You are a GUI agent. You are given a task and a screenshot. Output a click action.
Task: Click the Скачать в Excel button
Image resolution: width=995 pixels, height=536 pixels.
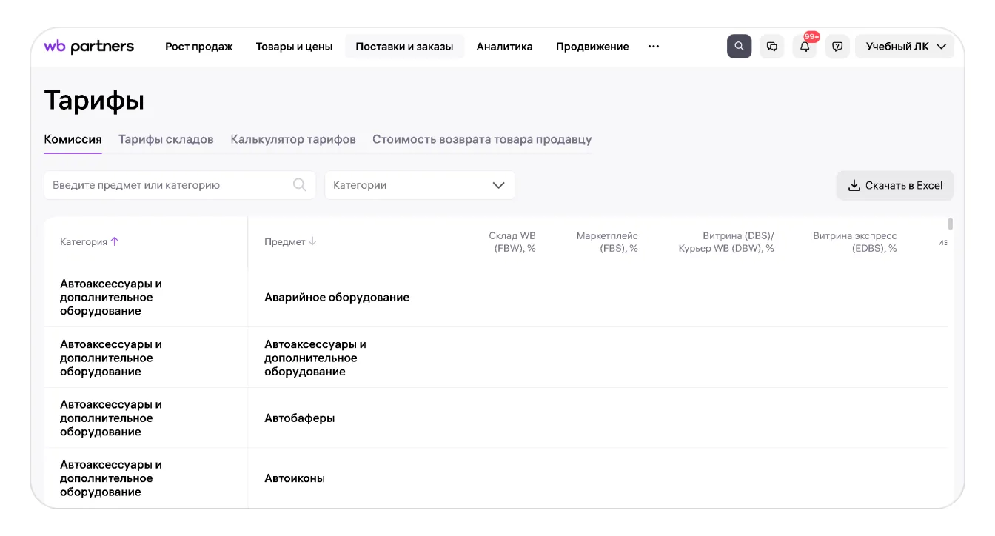[x=895, y=185]
